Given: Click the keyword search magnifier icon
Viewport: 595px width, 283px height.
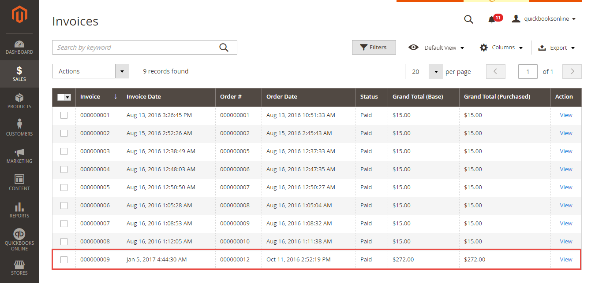Looking at the screenshot, I should [224, 48].
